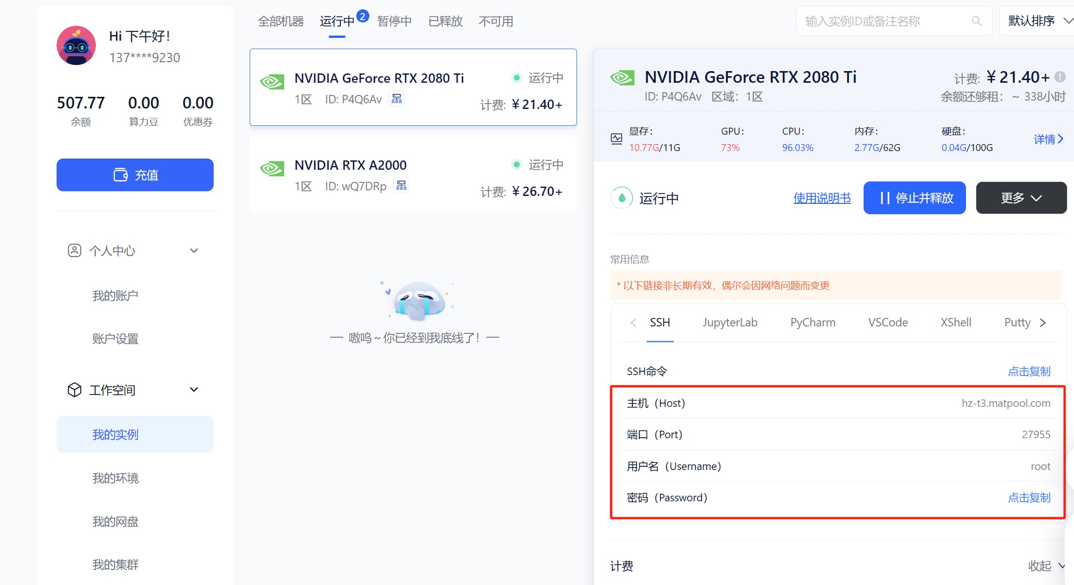Select the XShell tab
Image resolution: width=1074 pixels, height=585 pixels.
[x=956, y=322]
